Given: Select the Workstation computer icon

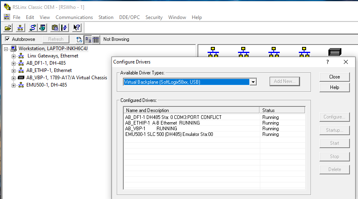Looking at the screenshot, I should pyautogui.click(x=14, y=49).
